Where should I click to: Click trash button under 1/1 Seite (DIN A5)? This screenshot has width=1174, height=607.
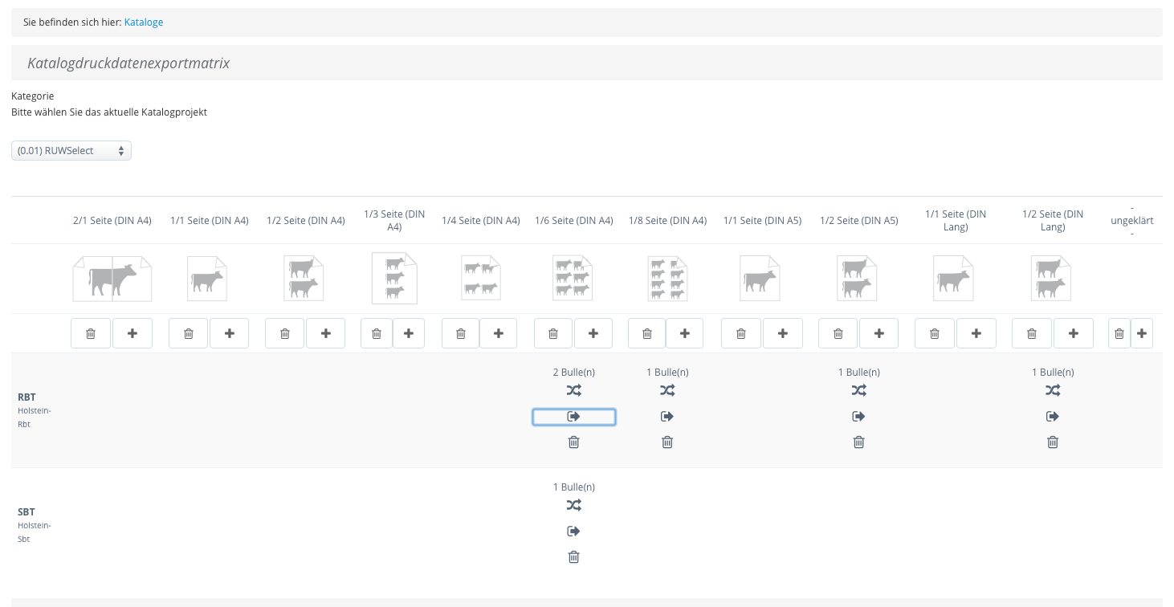pyautogui.click(x=741, y=333)
